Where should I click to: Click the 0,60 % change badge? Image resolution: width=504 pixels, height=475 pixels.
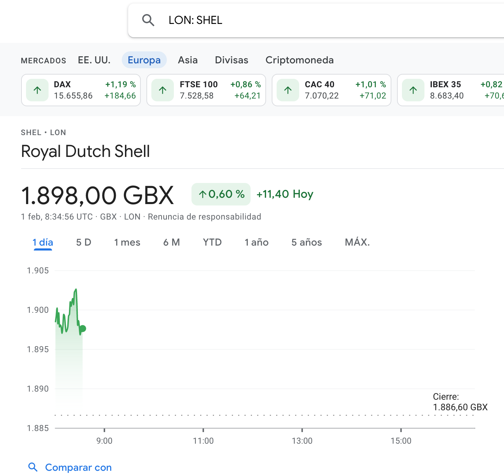coord(221,194)
